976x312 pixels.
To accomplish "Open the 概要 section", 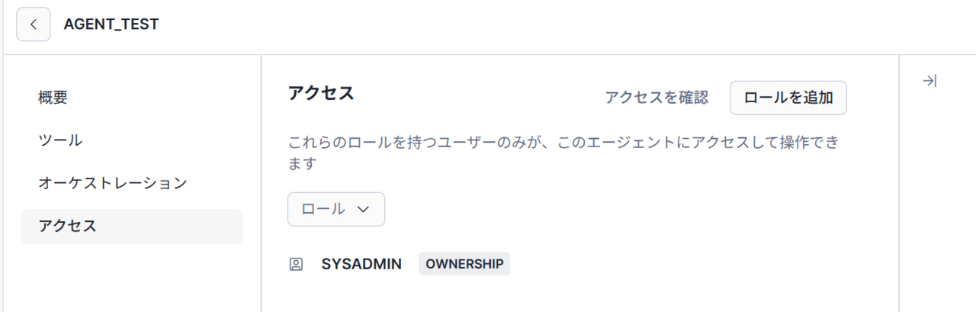I will (53, 98).
